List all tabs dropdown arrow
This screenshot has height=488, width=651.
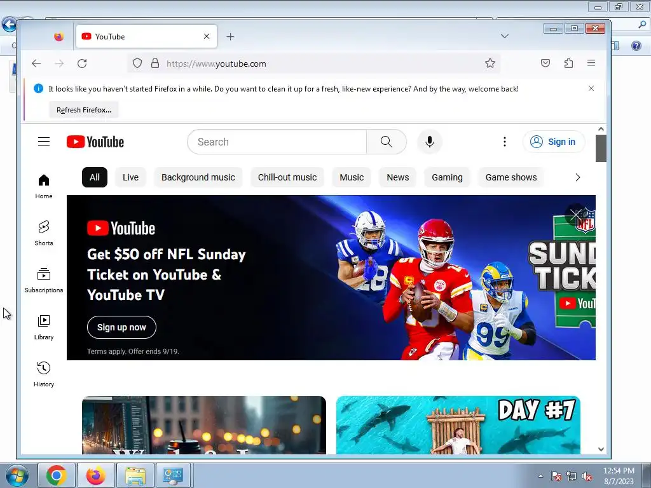(504, 36)
